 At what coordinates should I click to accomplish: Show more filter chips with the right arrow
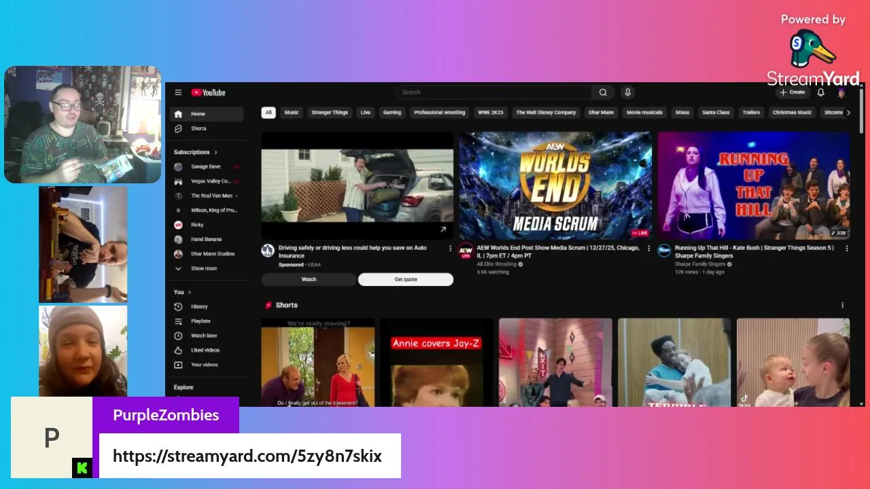click(x=848, y=113)
